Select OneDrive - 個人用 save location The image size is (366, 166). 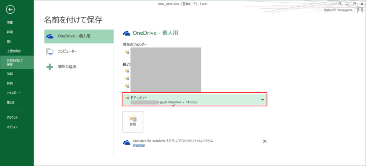click(79, 36)
